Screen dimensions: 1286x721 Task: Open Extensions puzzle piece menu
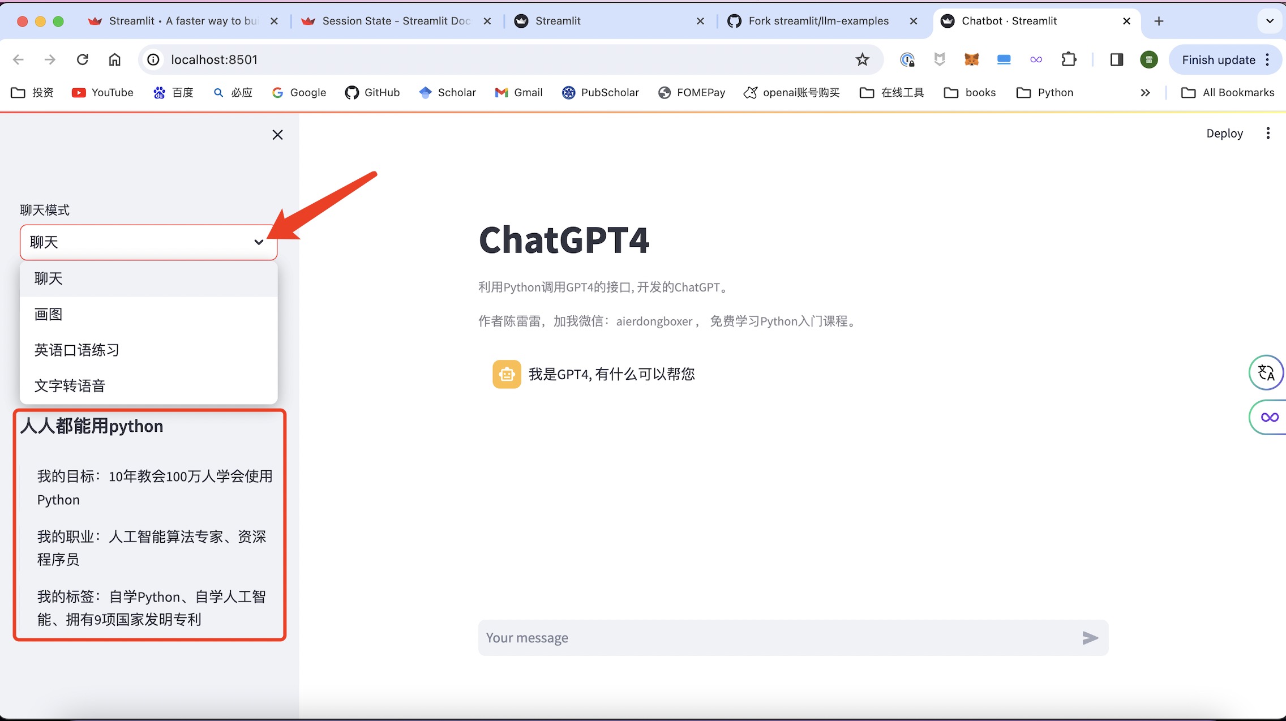tap(1069, 59)
